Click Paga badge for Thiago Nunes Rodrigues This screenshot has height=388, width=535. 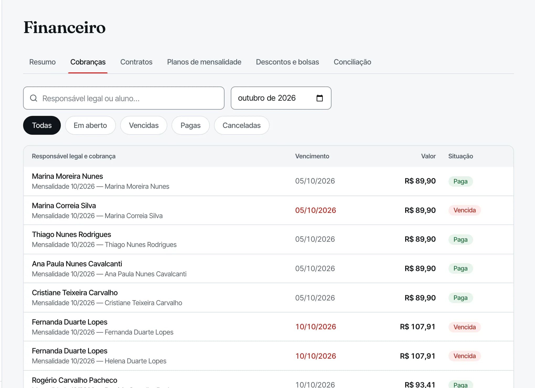[461, 239]
